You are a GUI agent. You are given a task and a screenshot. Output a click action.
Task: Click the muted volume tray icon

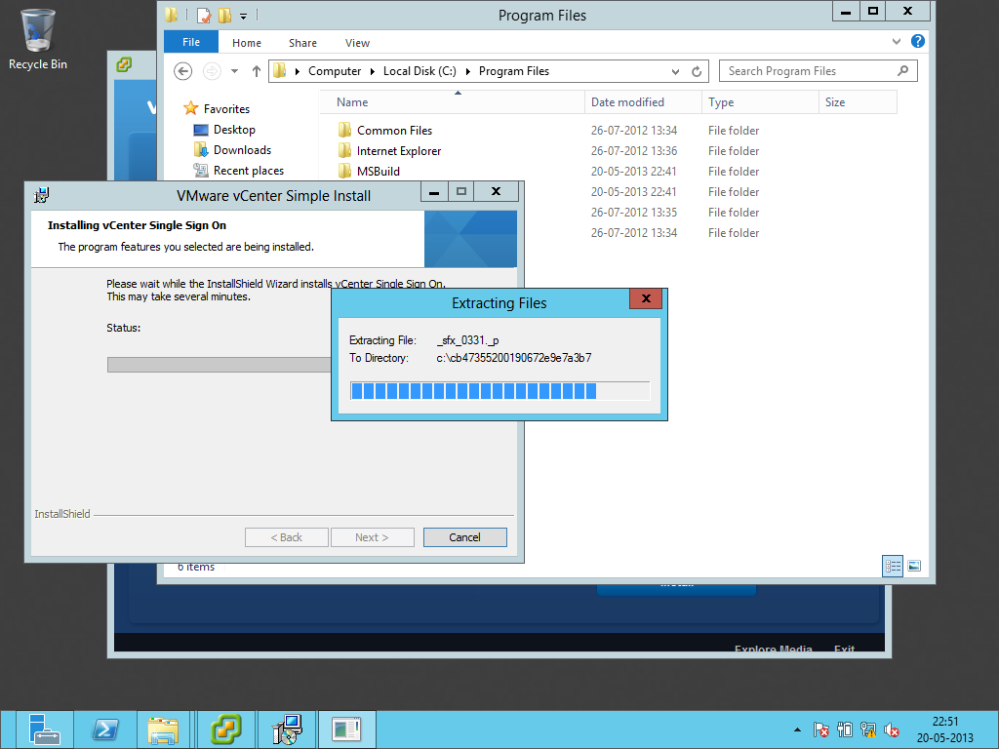pos(892,729)
